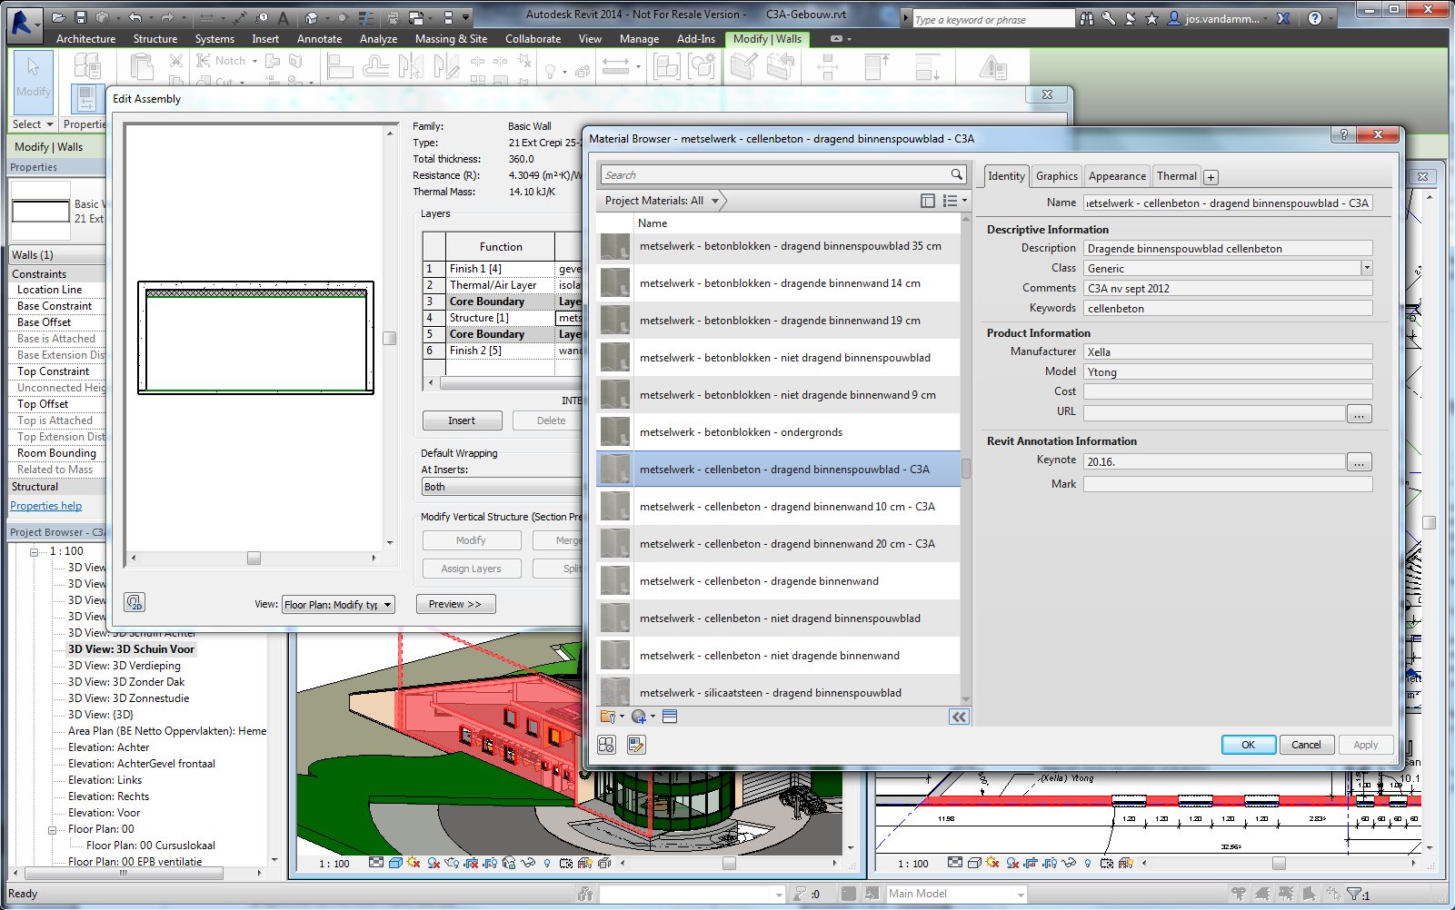Click the material list vertical scrollbar thumb
This screenshot has width=1455, height=910.
point(965,469)
